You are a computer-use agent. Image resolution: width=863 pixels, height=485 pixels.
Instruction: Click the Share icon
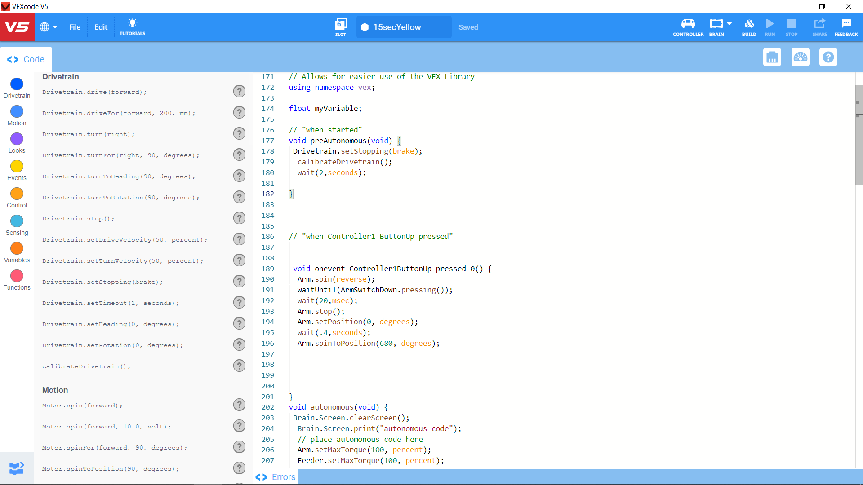(x=820, y=27)
